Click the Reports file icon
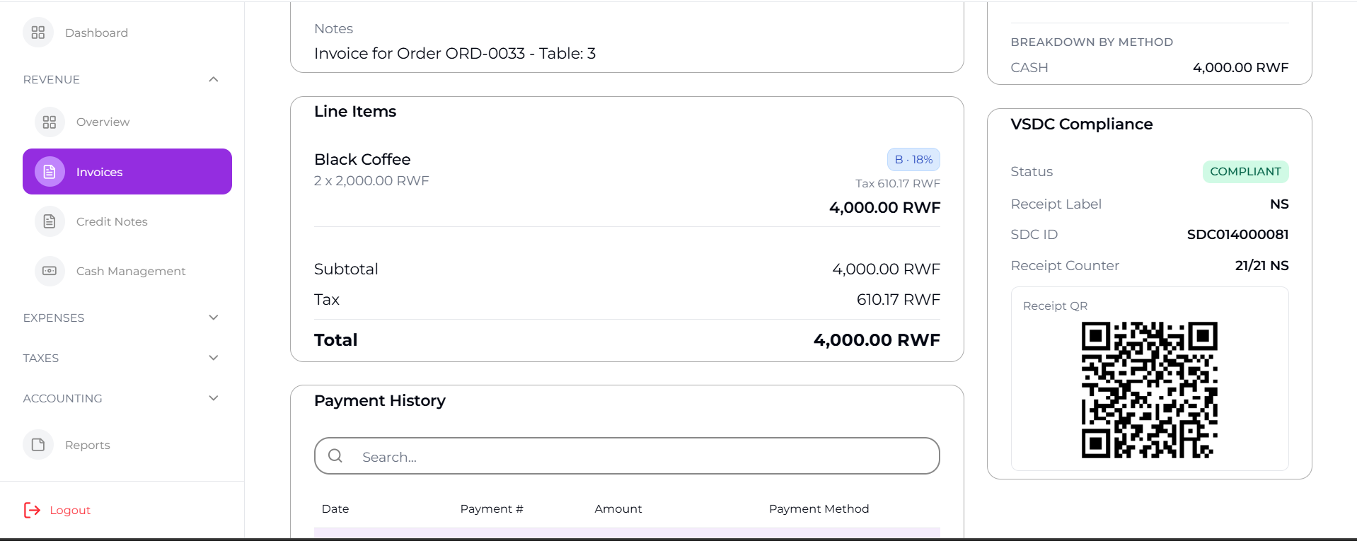The image size is (1357, 541). [38, 445]
